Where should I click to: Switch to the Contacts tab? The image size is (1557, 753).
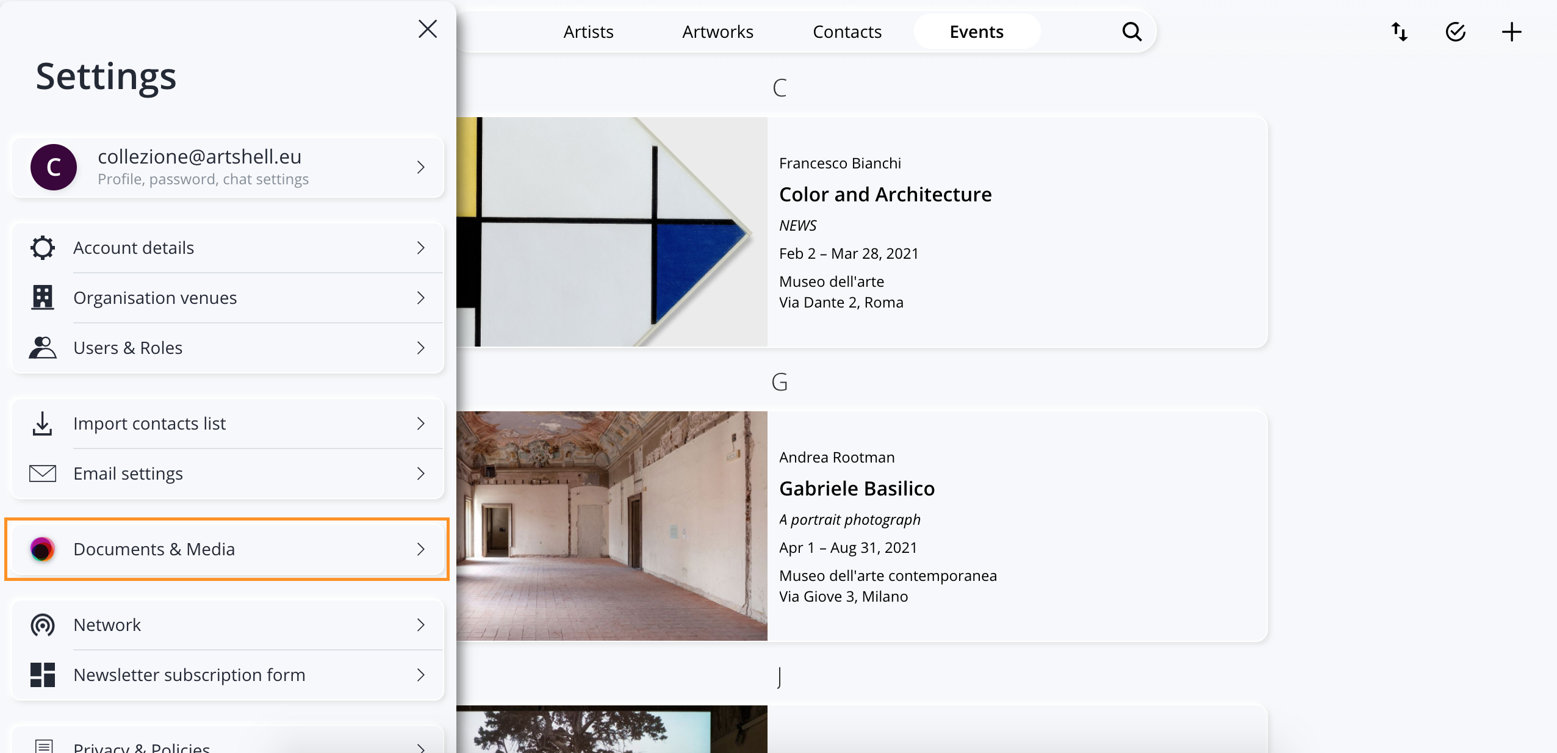pyautogui.click(x=847, y=32)
